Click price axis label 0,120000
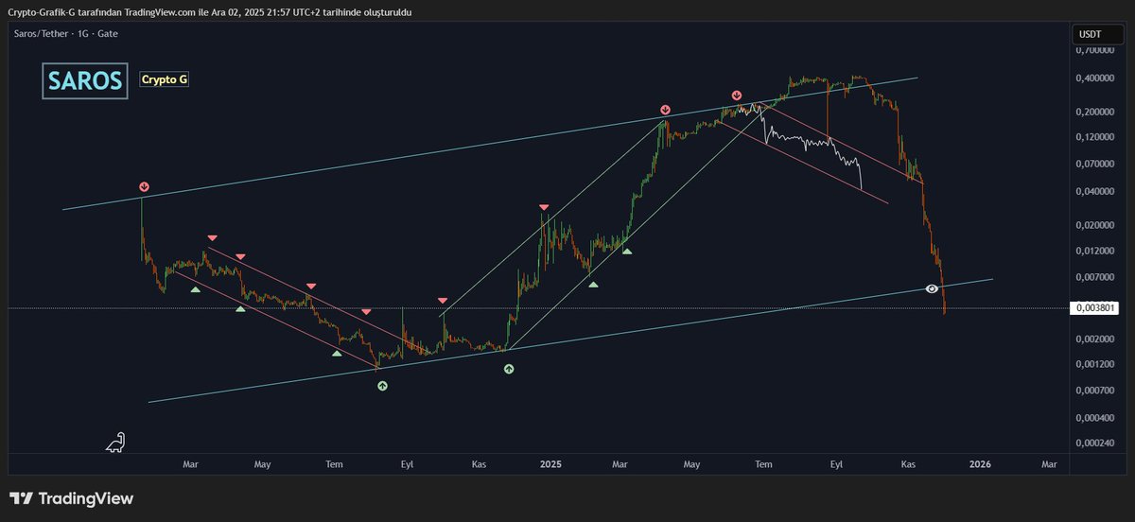The width and height of the screenshot is (1135, 522). pyautogui.click(x=1095, y=136)
